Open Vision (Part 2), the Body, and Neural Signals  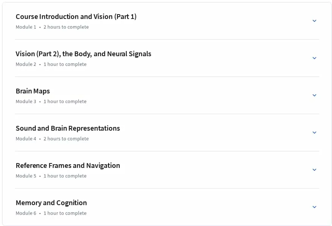pos(84,54)
